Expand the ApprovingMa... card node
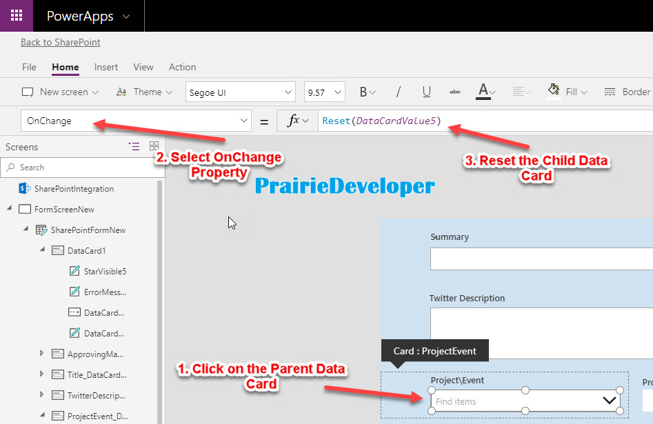Viewport: 653px width, 424px height. tap(41, 353)
